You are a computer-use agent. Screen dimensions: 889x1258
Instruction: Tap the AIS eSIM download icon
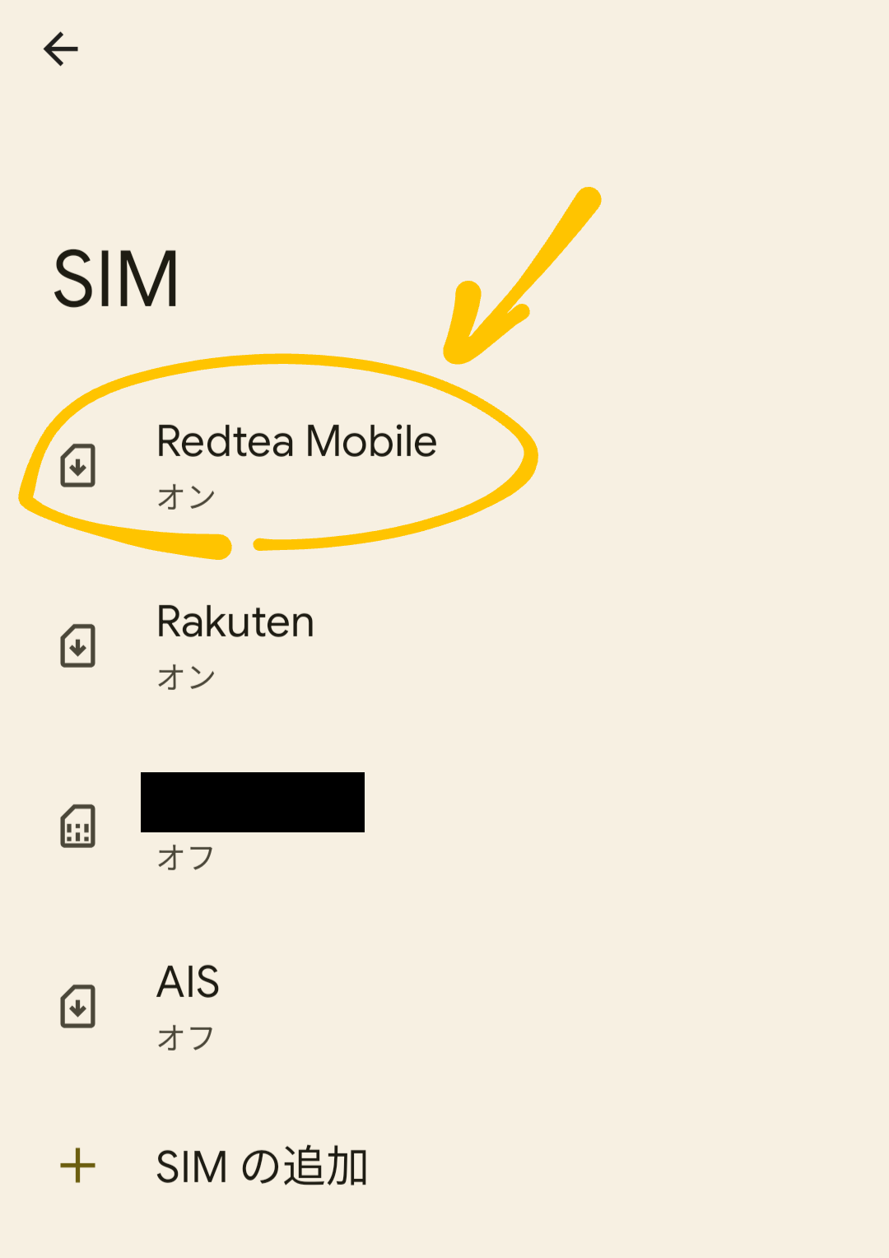78,1007
